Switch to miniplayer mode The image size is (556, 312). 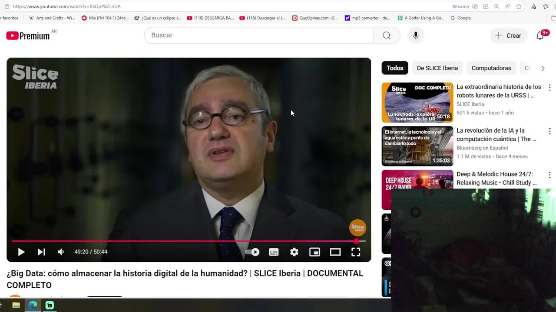[x=314, y=252]
